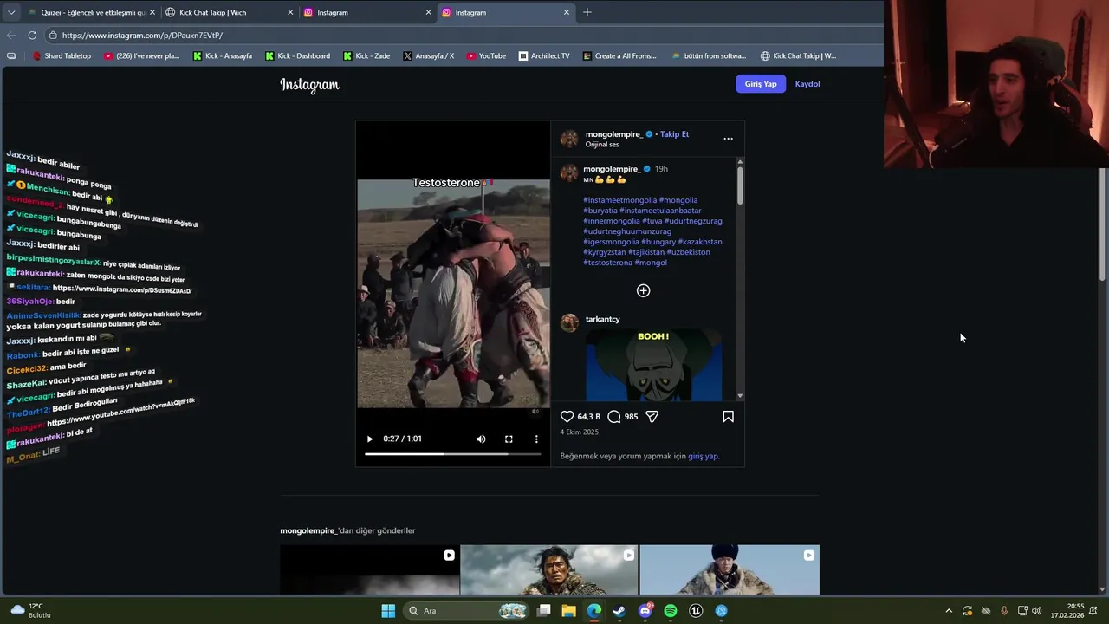
Task: Click the mongolempire_ avatar in the post header
Action: click(569, 139)
